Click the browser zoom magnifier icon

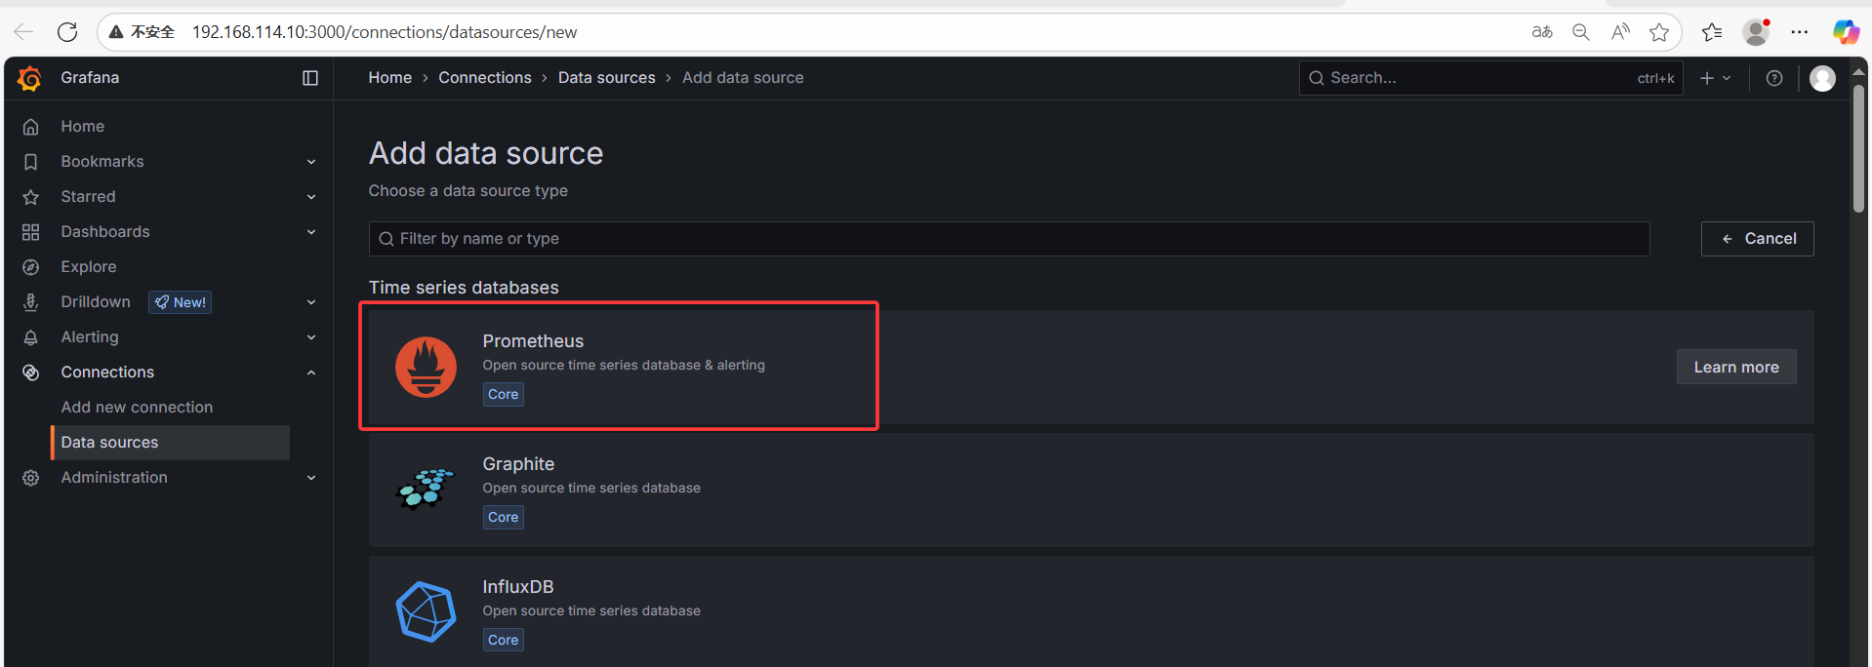(1581, 32)
